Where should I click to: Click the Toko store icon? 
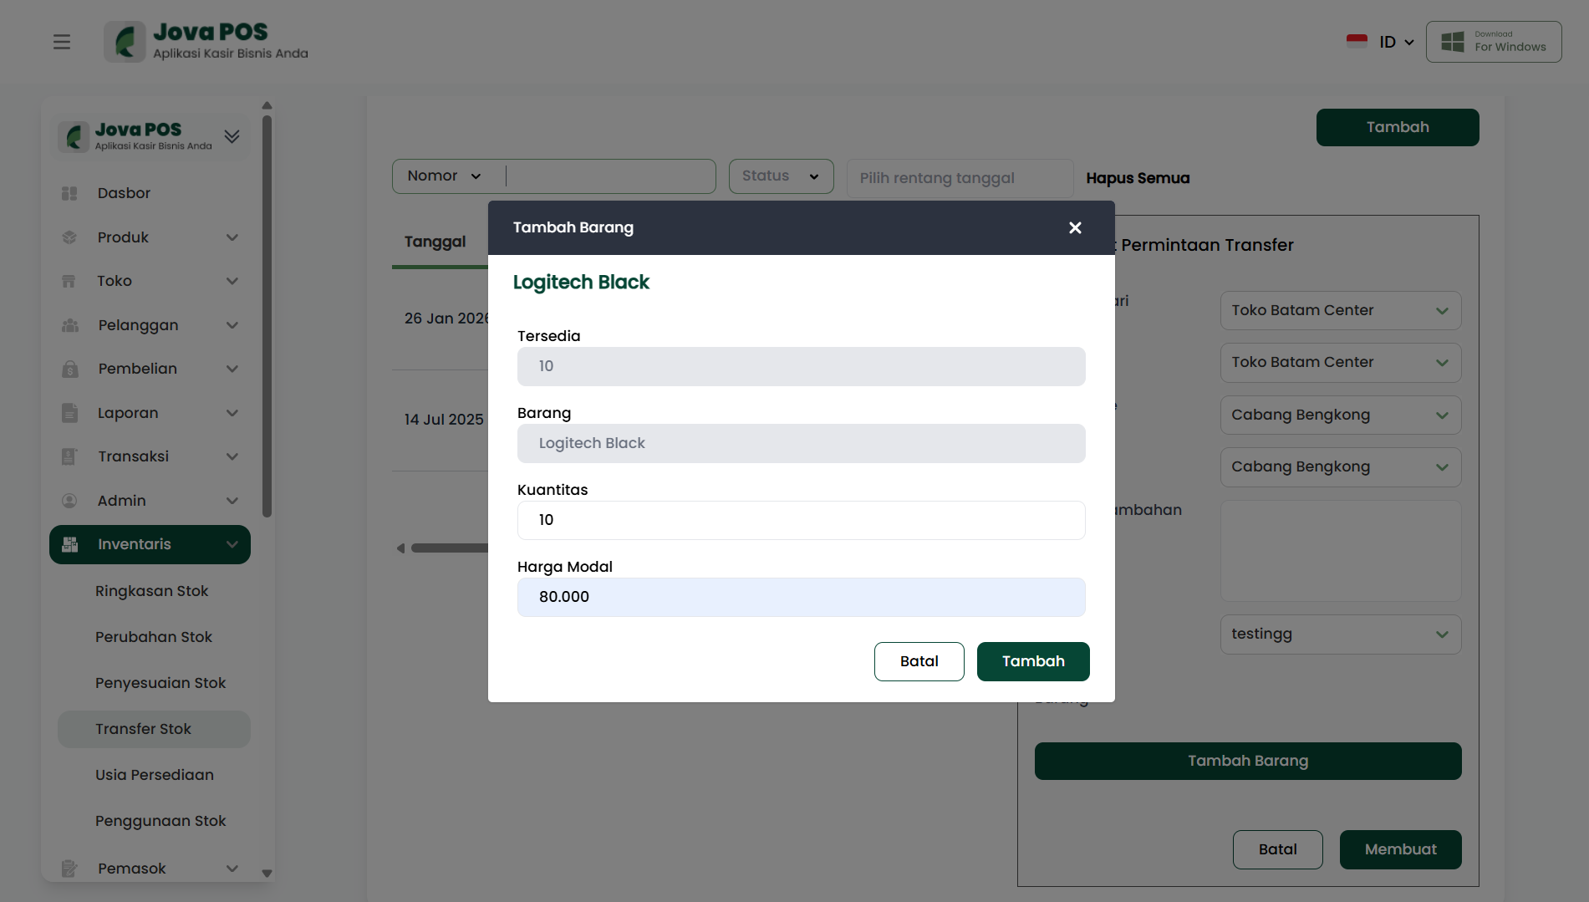coord(69,282)
